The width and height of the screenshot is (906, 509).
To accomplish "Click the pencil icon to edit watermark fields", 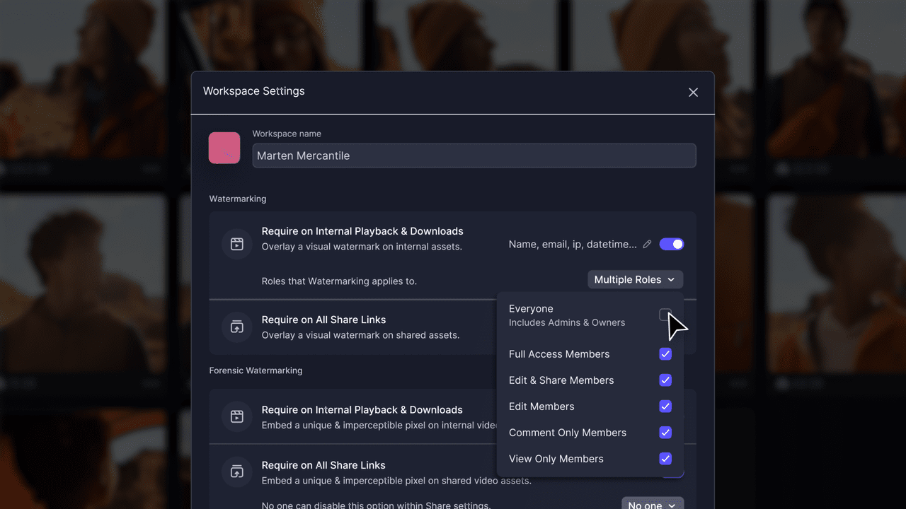I will [647, 245].
